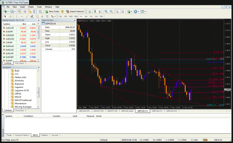Viewport: 233px width, 143px height.
Task: Open the Indicators list icon
Action: (129, 12)
